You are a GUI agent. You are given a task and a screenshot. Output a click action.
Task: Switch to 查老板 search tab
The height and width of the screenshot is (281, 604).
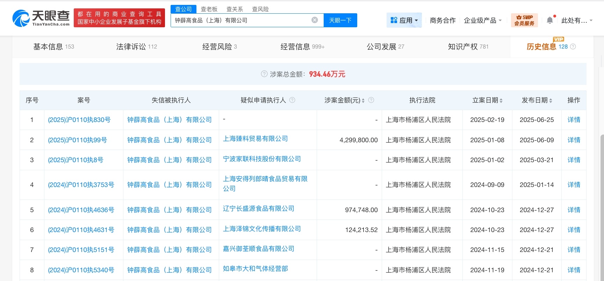pyautogui.click(x=209, y=9)
